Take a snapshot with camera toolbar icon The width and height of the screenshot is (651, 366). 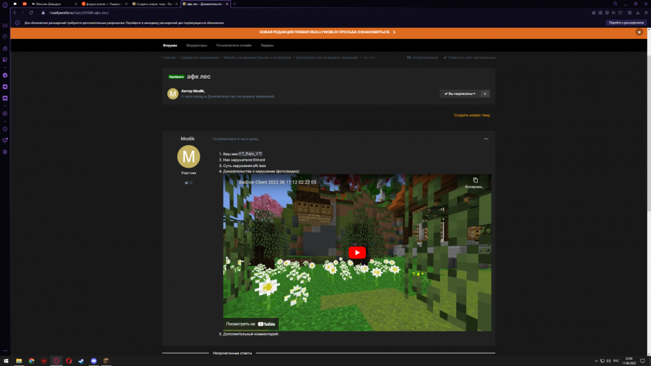click(x=600, y=13)
